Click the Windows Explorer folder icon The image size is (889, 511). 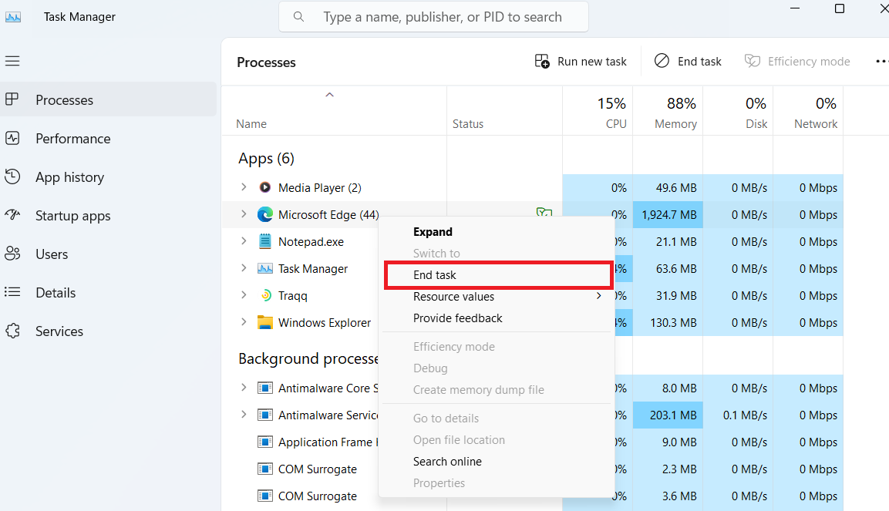[x=264, y=322]
